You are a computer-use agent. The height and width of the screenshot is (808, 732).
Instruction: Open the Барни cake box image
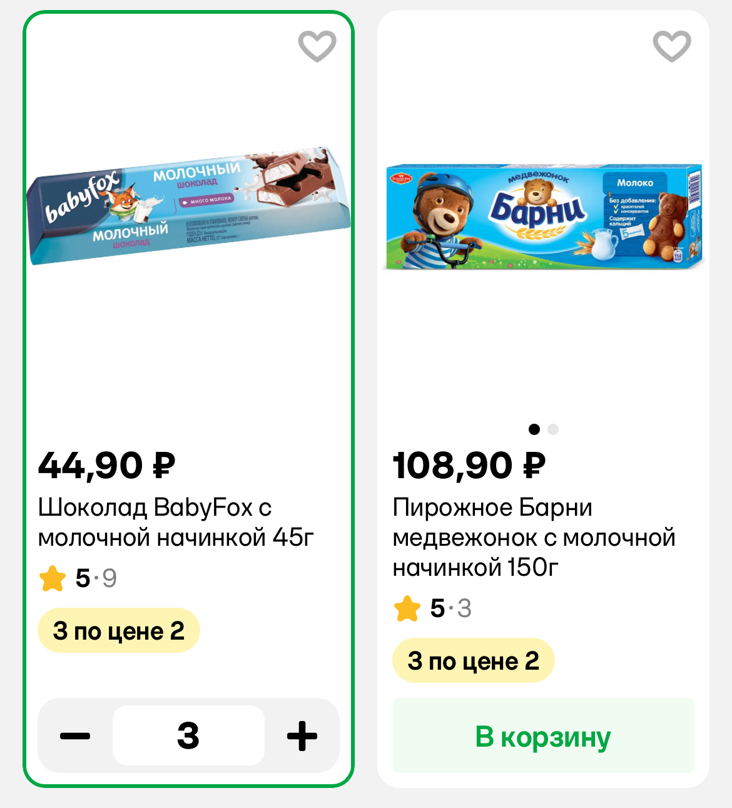[x=543, y=217]
